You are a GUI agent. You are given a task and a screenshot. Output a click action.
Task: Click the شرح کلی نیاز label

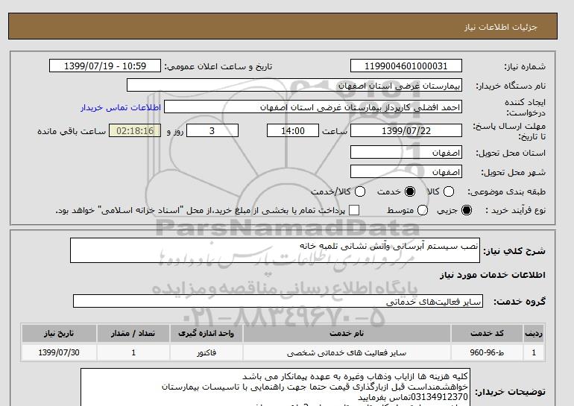(x=514, y=251)
